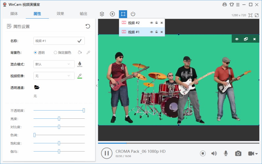Click the 名称 text input field

pos(54,41)
